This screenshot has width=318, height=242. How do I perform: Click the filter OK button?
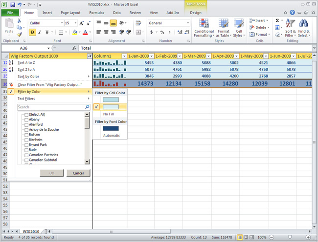pyautogui.click(x=52, y=173)
